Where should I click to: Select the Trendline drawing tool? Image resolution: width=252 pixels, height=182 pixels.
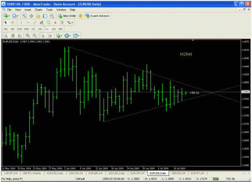point(35,23)
